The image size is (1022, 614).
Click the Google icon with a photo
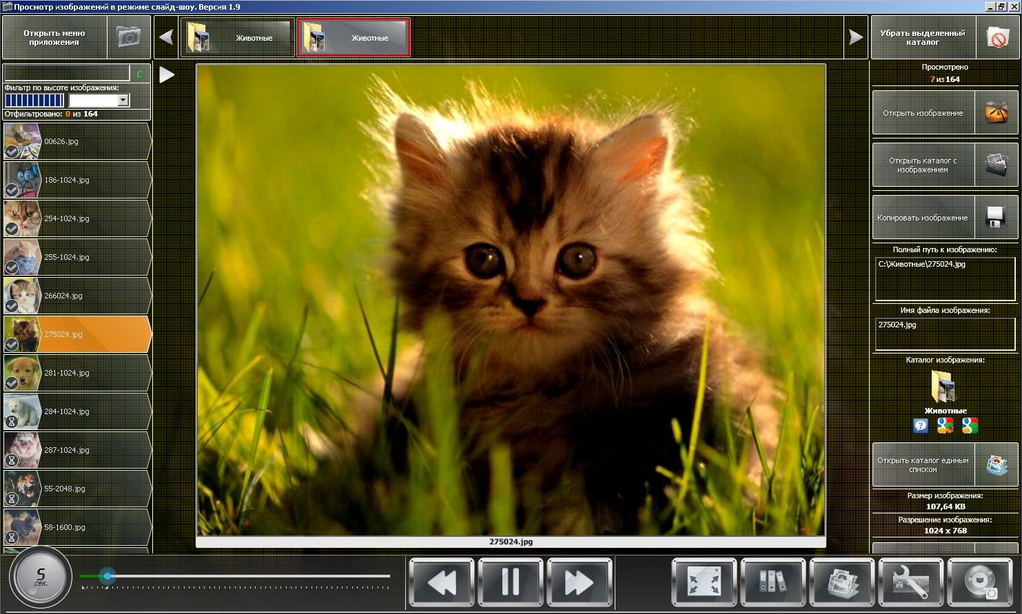click(x=946, y=426)
